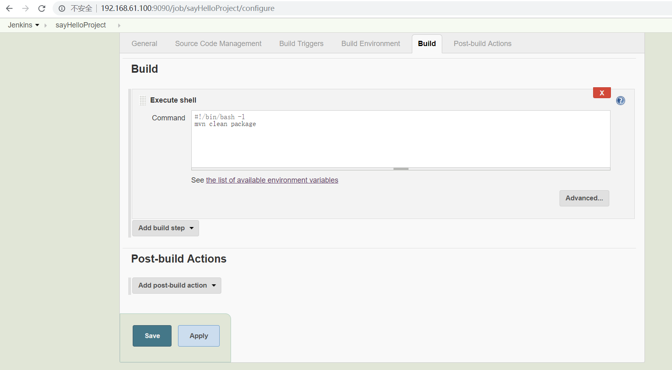Jump to Post-build Actions tab
This screenshot has height=370, width=672.
482,44
